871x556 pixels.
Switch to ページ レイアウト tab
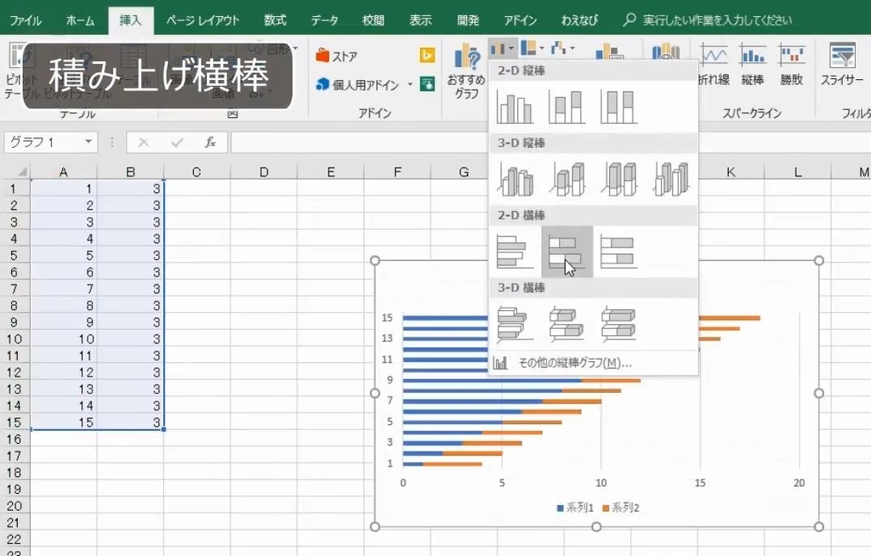coord(202,20)
